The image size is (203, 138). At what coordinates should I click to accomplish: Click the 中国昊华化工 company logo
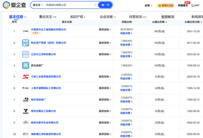pyautogui.click(x=25, y=31)
